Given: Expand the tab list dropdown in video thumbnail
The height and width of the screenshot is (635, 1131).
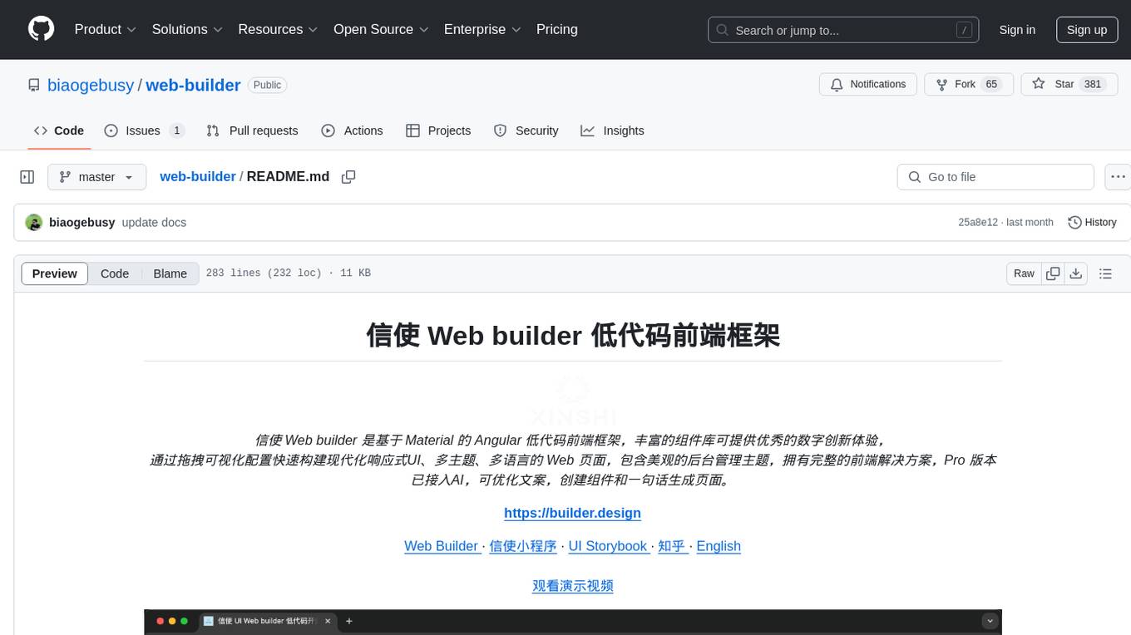Looking at the screenshot, I should tap(990, 621).
